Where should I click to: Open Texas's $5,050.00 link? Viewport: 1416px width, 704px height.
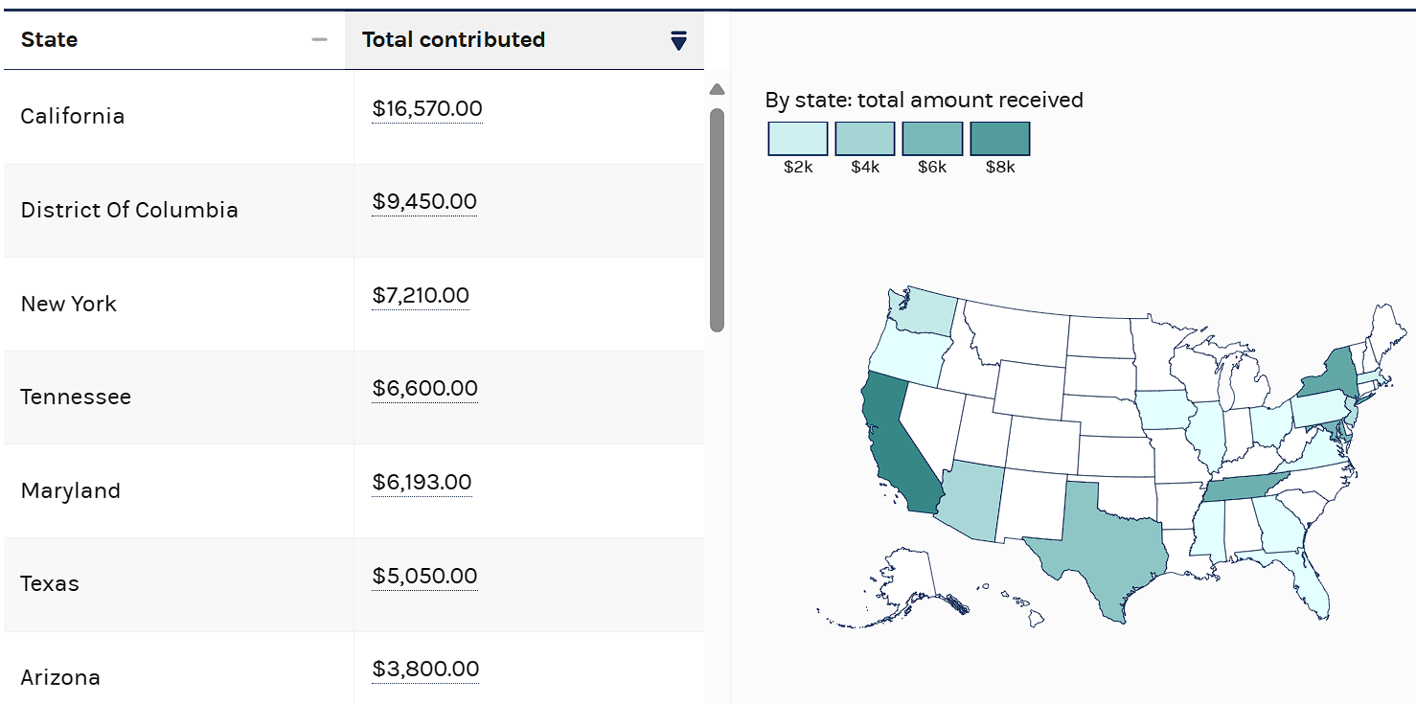pos(424,577)
